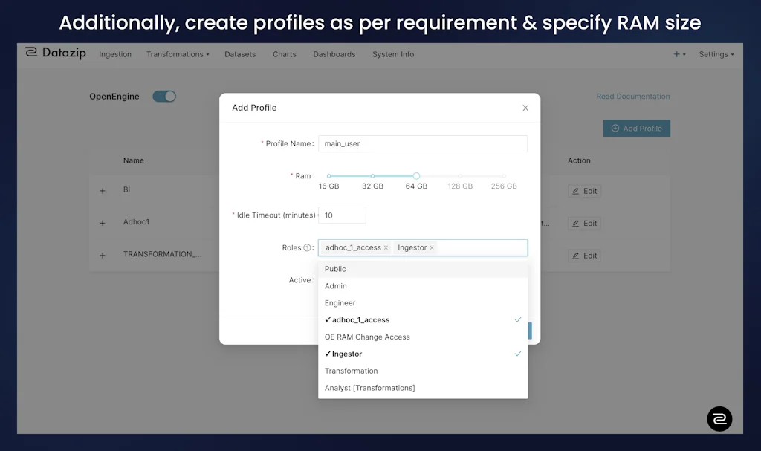Remove the adhoc_1_access role tag
761x451 pixels.
(386, 247)
